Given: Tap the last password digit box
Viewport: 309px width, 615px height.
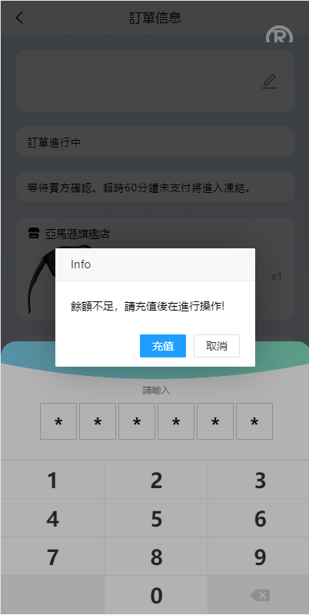Looking at the screenshot, I should click(254, 421).
